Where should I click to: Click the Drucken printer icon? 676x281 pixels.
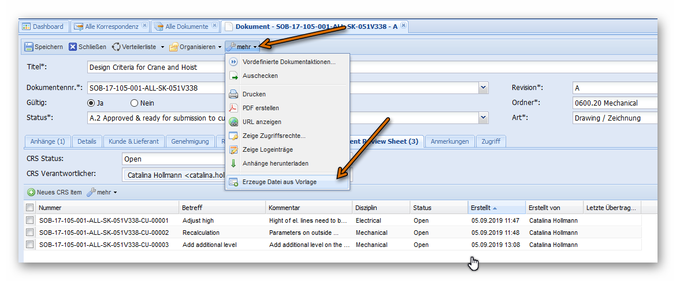(x=233, y=94)
